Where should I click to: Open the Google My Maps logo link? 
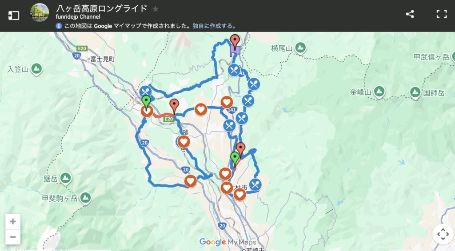227,242
